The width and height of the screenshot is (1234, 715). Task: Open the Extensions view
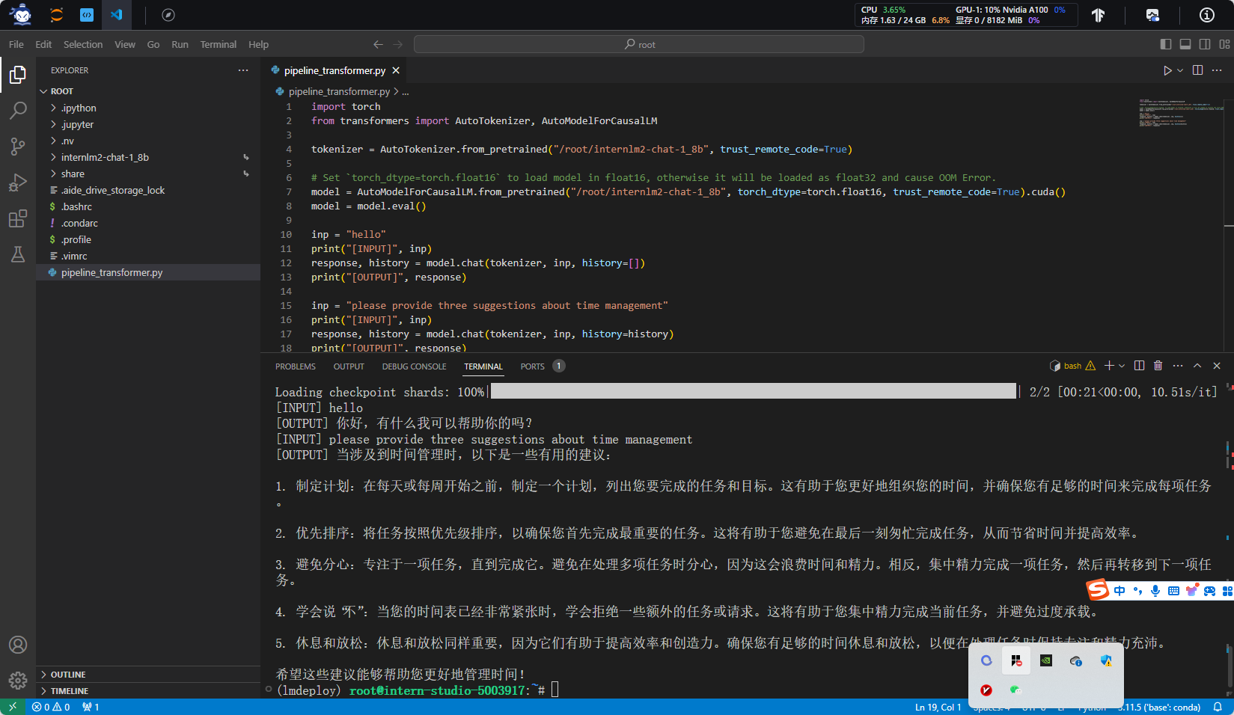[x=18, y=218]
